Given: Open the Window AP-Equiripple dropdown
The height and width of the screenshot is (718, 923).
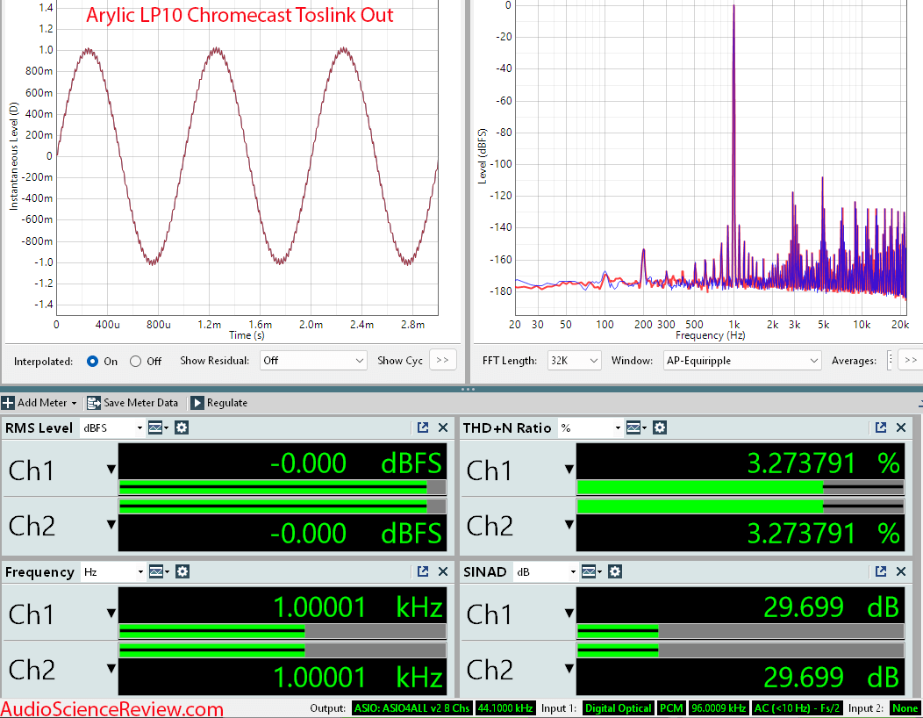Looking at the screenshot, I should 741,361.
